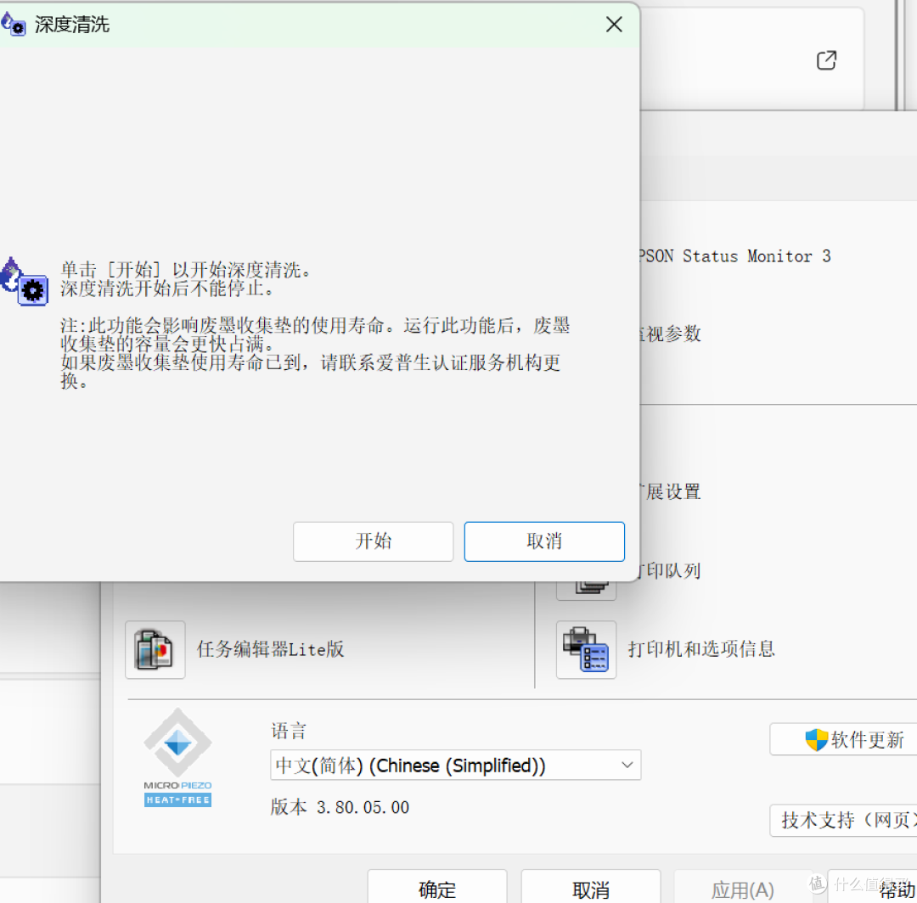Click the 监视参数 label
Viewport: 917px width, 903px height.
[670, 334]
